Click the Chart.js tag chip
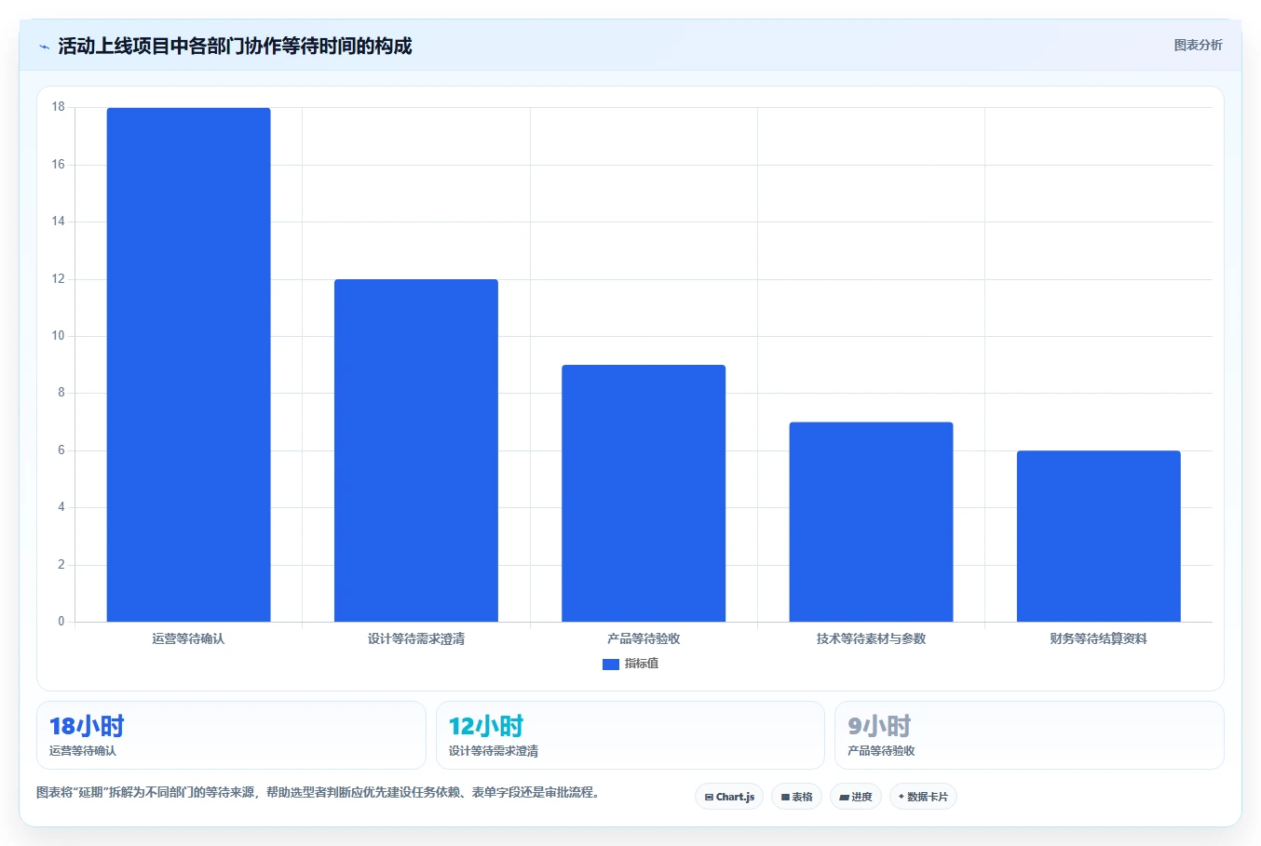The image size is (1261, 846). [x=729, y=797]
